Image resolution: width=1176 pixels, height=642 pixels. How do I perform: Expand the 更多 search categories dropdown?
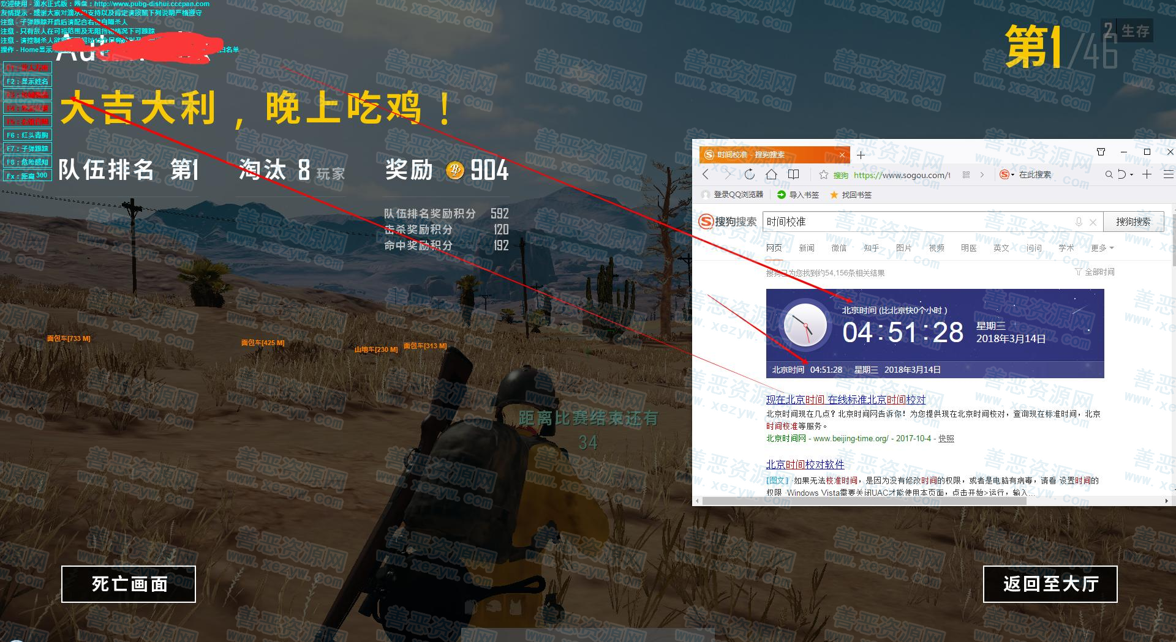click(x=1102, y=248)
